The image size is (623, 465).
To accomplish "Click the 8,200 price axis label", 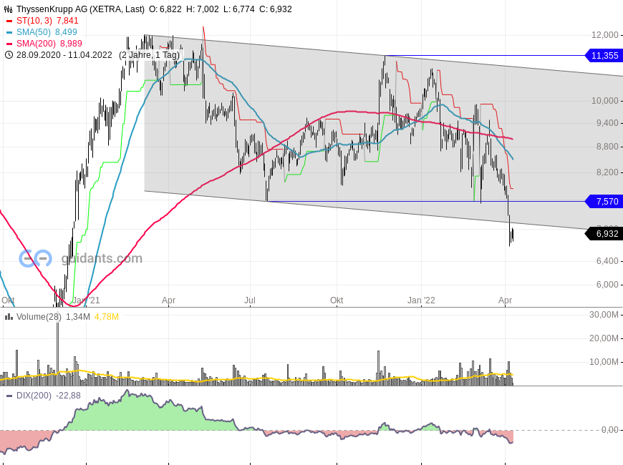I will pyautogui.click(x=607, y=172).
